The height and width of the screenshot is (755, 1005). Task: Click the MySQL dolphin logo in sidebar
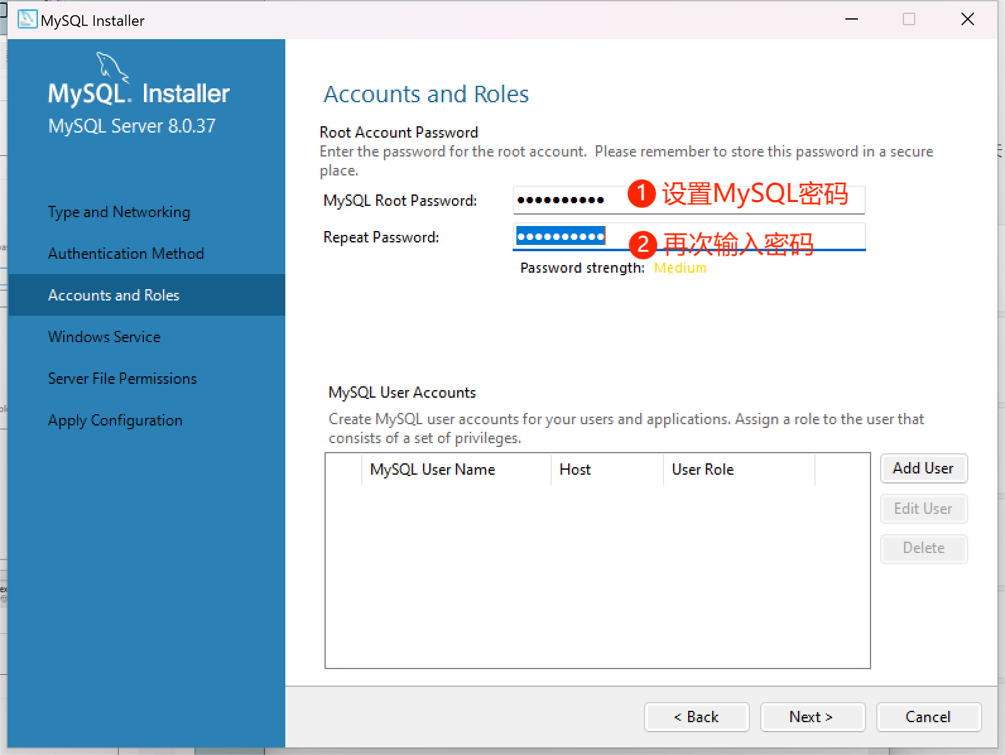point(112,68)
